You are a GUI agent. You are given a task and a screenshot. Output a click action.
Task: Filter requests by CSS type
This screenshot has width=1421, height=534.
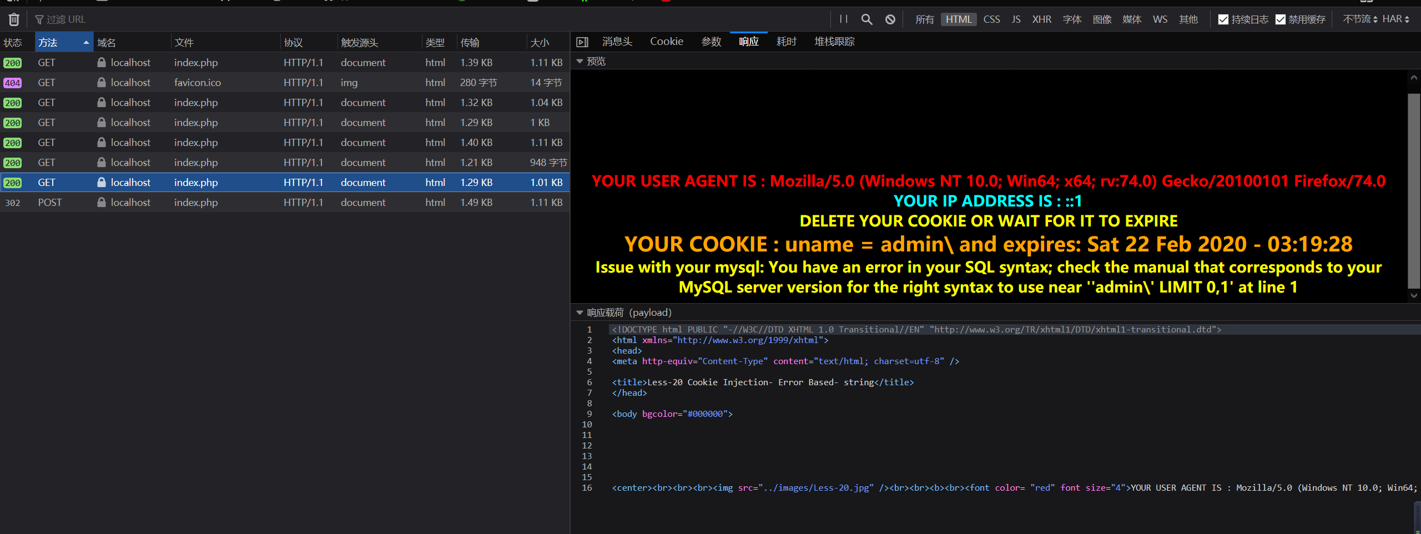[991, 19]
